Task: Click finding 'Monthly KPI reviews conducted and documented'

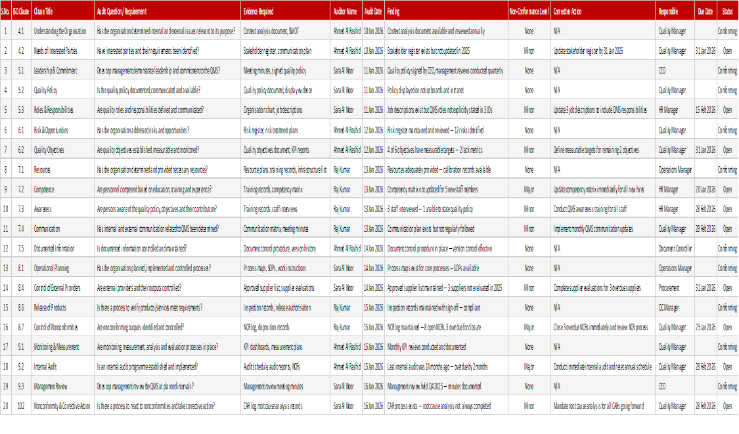Action: click(x=446, y=347)
